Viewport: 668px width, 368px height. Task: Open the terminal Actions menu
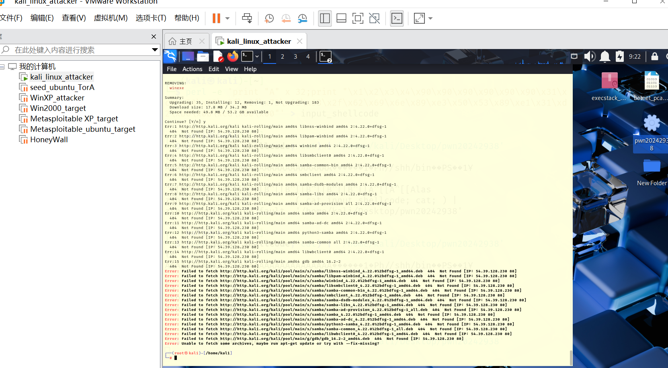coord(193,69)
